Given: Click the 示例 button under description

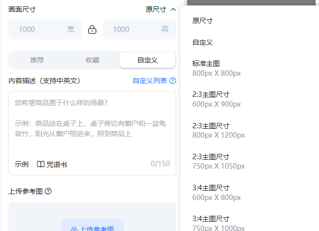Looking at the screenshot, I should (x=22, y=164).
